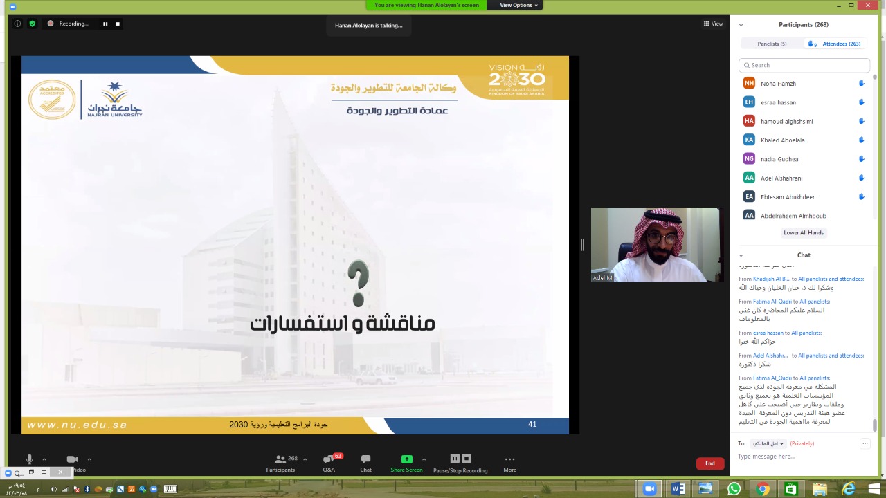The image size is (886, 498).
Task: Open the More options menu
Action: pyautogui.click(x=509, y=462)
